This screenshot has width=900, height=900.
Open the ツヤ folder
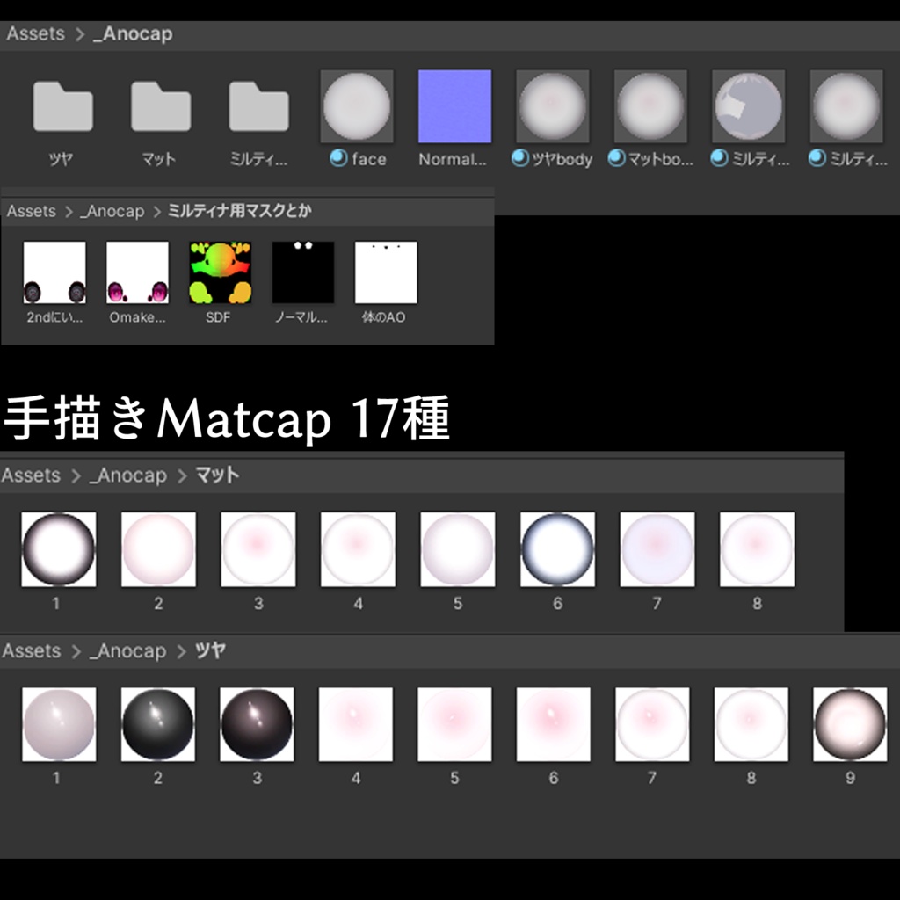coord(62,105)
